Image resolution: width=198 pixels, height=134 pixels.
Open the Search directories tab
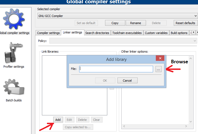(x=97, y=33)
